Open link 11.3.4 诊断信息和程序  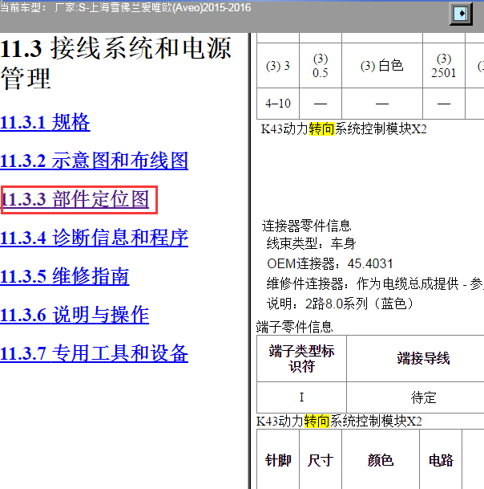pos(94,238)
